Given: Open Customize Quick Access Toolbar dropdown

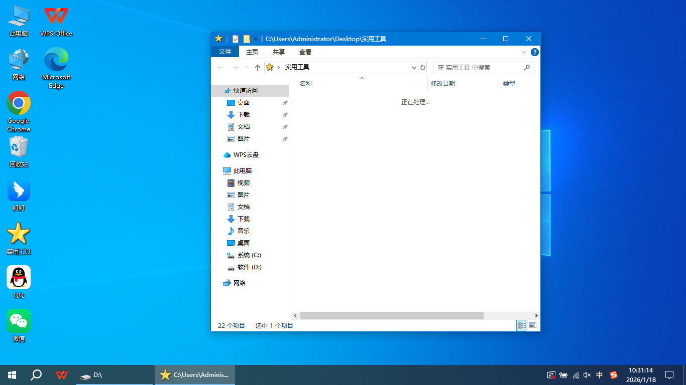Looking at the screenshot, I should (x=256, y=39).
